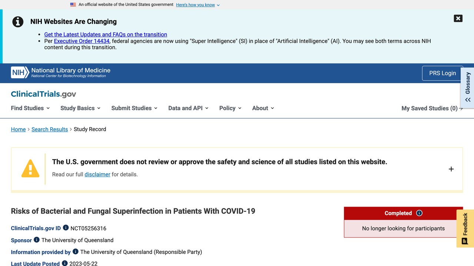Open the Study Basics menu
This screenshot has width=474, height=266.
[x=80, y=108]
